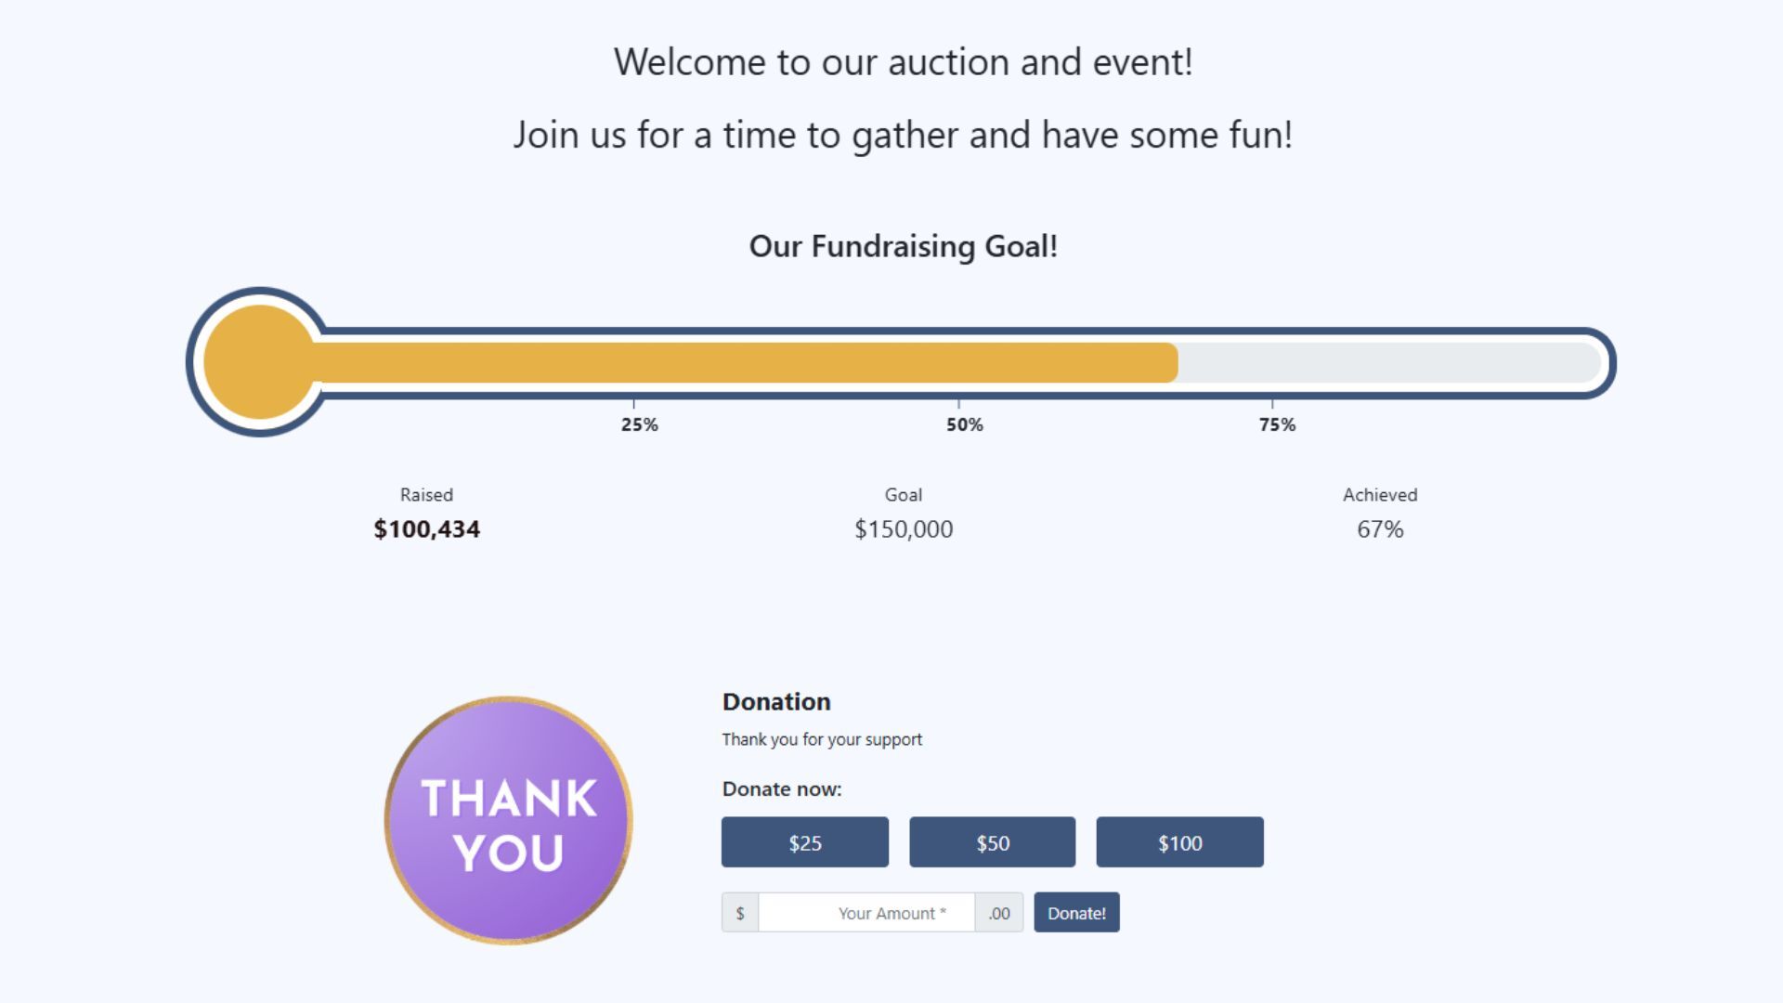Click the Donation section title
Viewport: 1783px width, 1003px height.
click(x=775, y=701)
